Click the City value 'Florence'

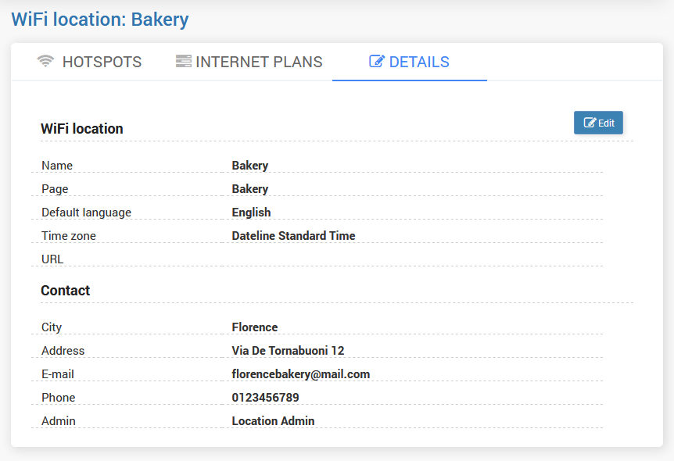tap(255, 327)
